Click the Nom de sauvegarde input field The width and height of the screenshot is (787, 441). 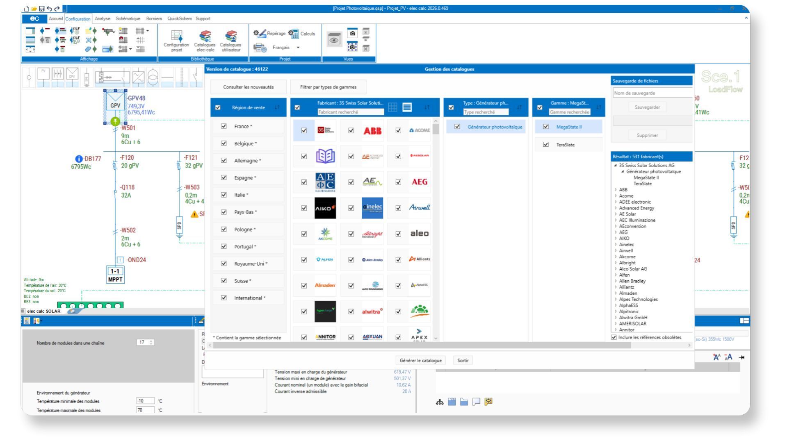point(652,93)
